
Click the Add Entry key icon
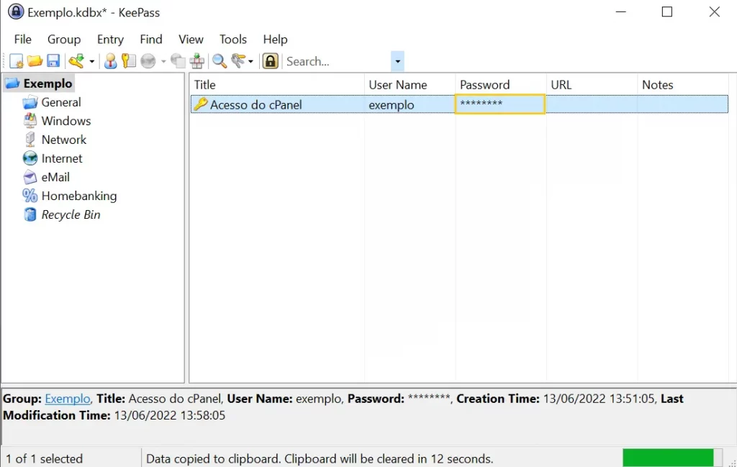click(x=76, y=61)
